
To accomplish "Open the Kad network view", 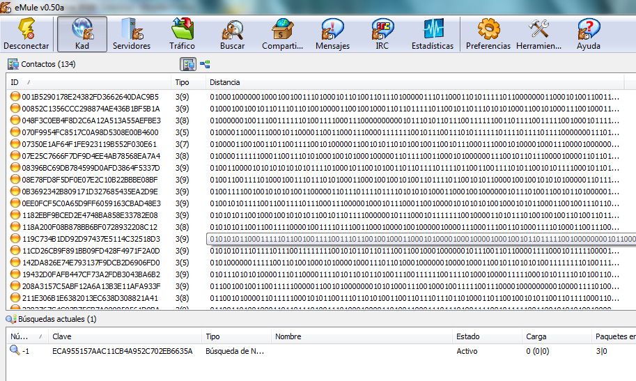I will (82, 34).
